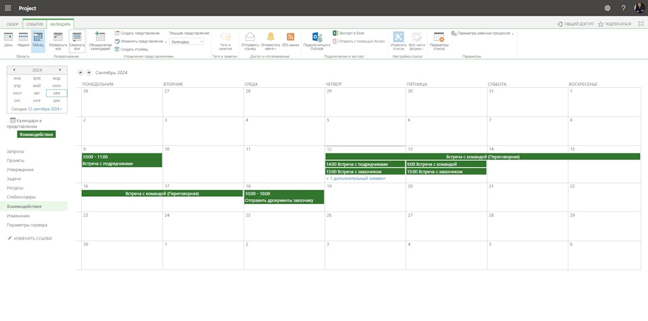648x321 pixels.
Task: Click today's date link 12 сентября 2024
Action: click(45, 109)
